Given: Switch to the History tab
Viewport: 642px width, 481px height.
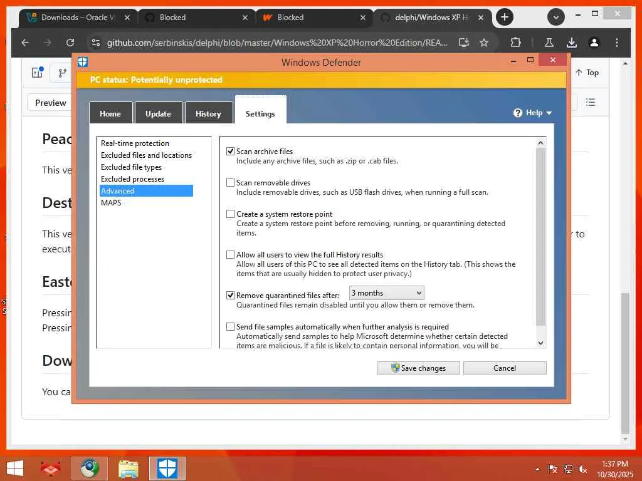Looking at the screenshot, I should tap(208, 113).
